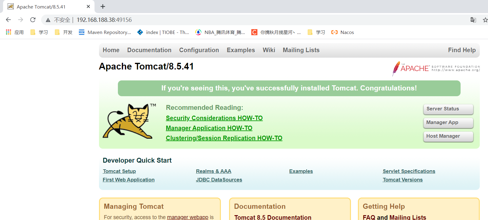488x220 pixels.
Task: Click the Getting Help heading
Action: 384,206
